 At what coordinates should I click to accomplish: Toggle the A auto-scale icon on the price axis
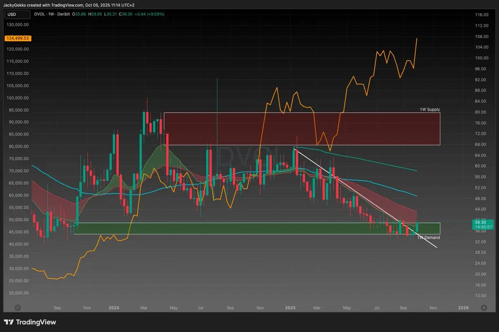484,308
